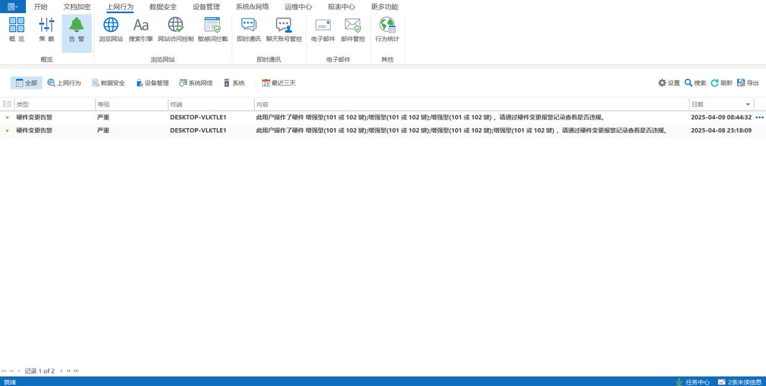
Task: Filter alerts by 全部
Action: click(27, 83)
